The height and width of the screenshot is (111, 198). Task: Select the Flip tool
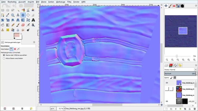click(x=23, y=20)
